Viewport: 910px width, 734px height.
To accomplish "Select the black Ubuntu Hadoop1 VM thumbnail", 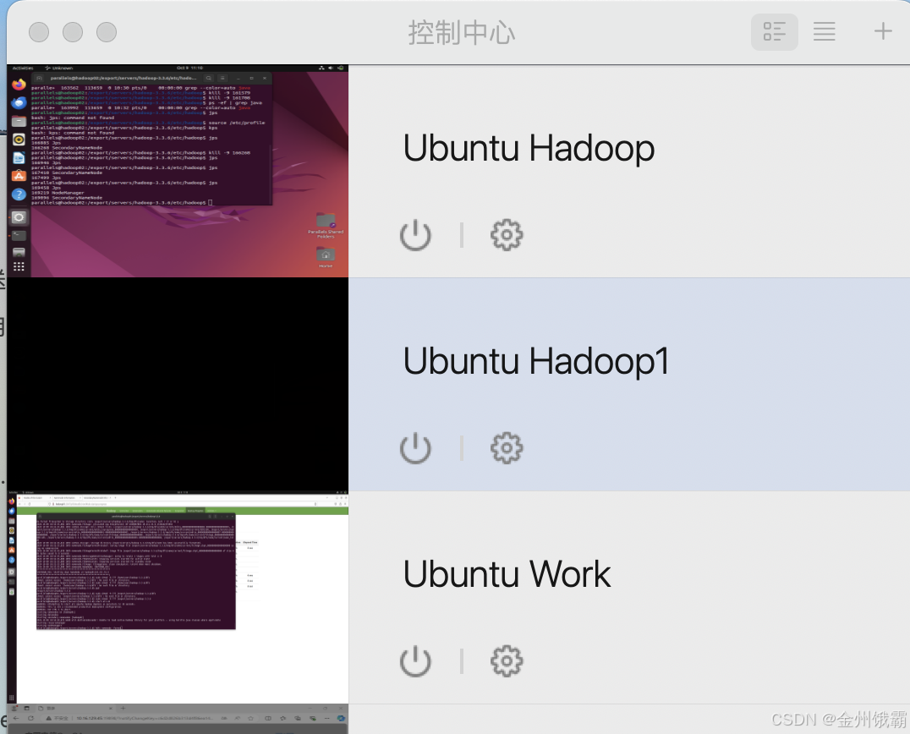I will (x=178, y=384).
